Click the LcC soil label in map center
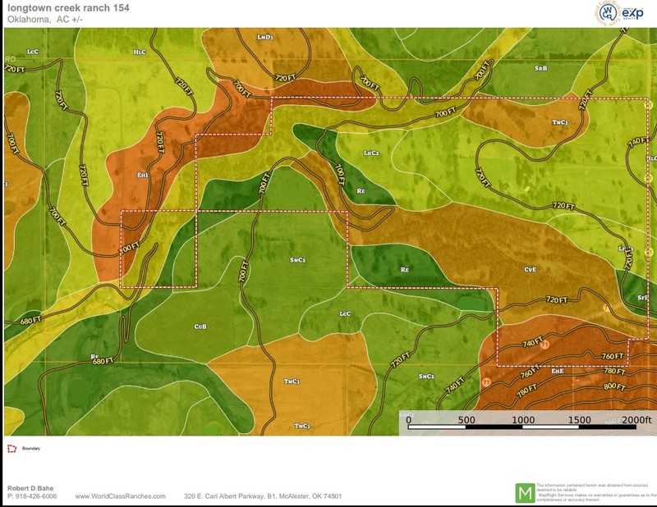 click(345, 314)
